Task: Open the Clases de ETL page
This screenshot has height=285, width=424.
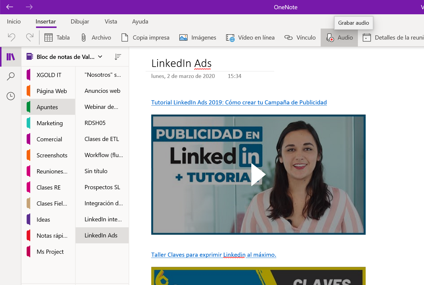Action: (x=102, y=139)
